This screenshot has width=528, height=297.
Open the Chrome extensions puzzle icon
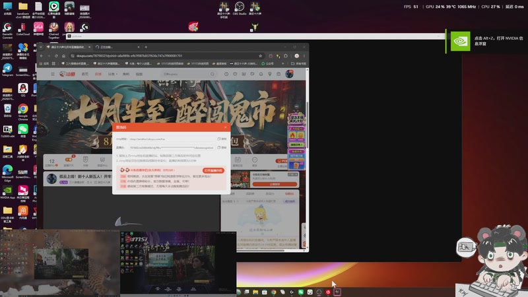coord(286,56)
